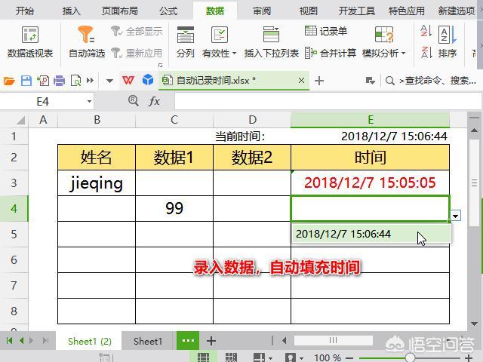Open the 开始 (Home) ribbon tab
The height and width of the screenshot is (362, 483).
[x=25, y=11]
